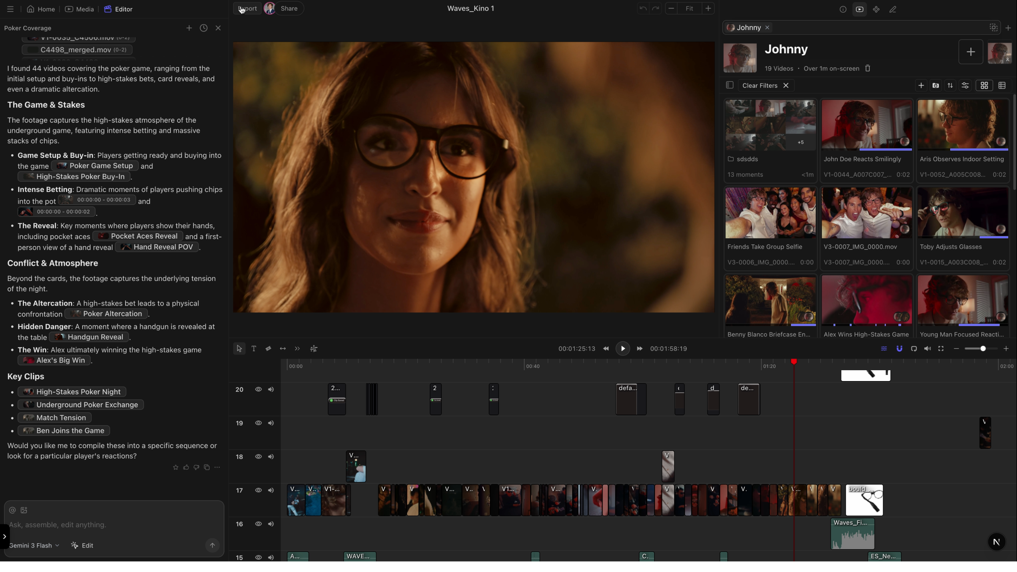This screenshot has height=572, width=1017.
Task: Open sort options in Johnny's clips panel
Action: point(950,85)
